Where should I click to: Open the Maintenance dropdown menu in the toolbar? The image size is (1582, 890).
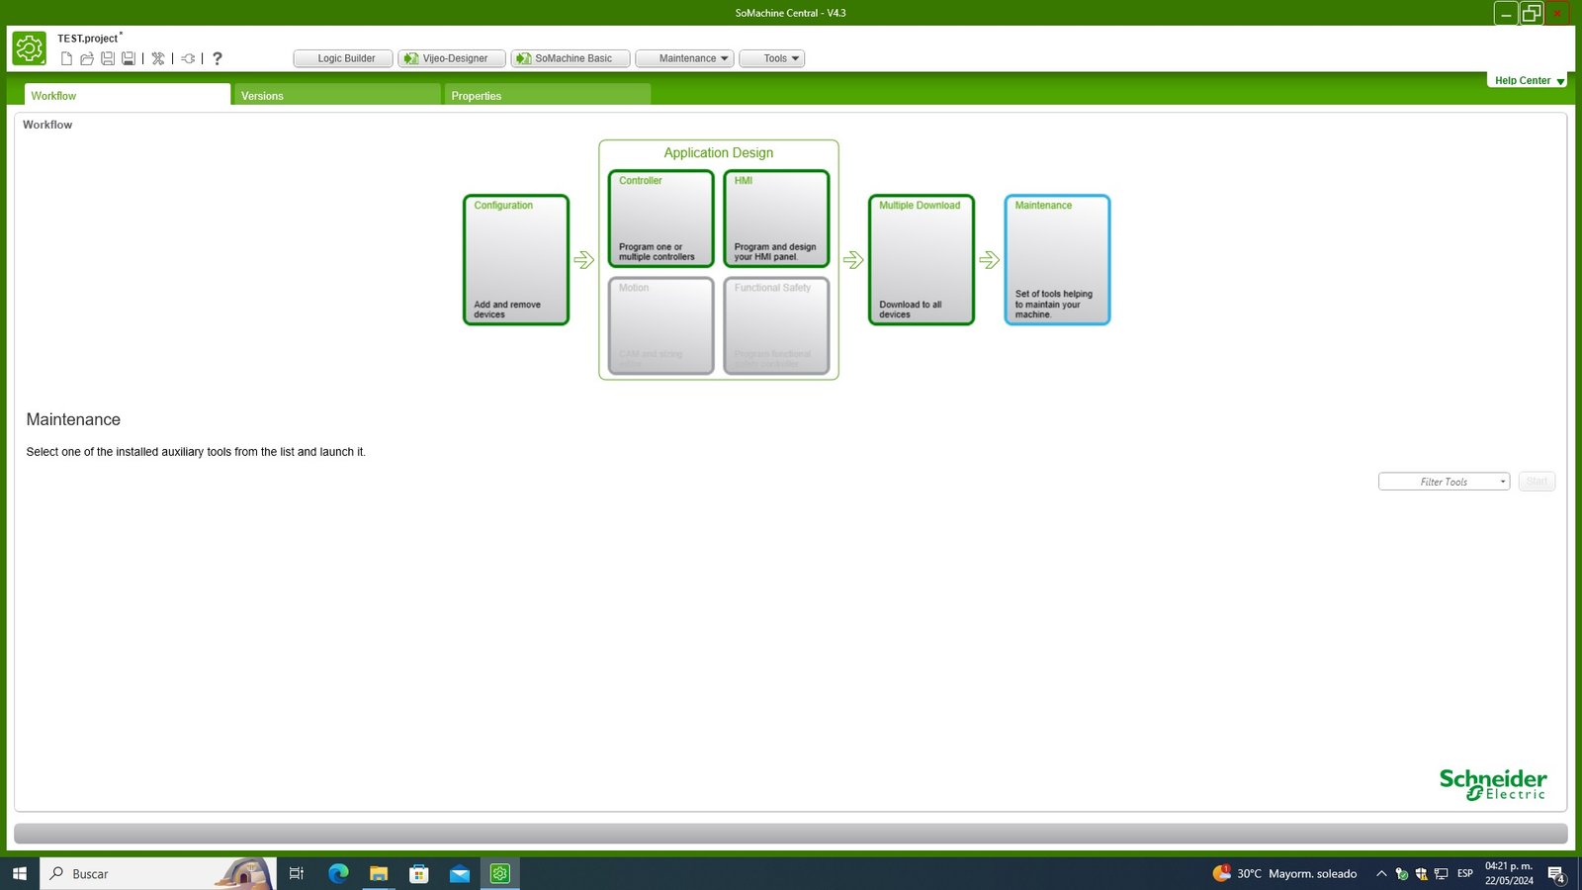click(x=684, y=58)
